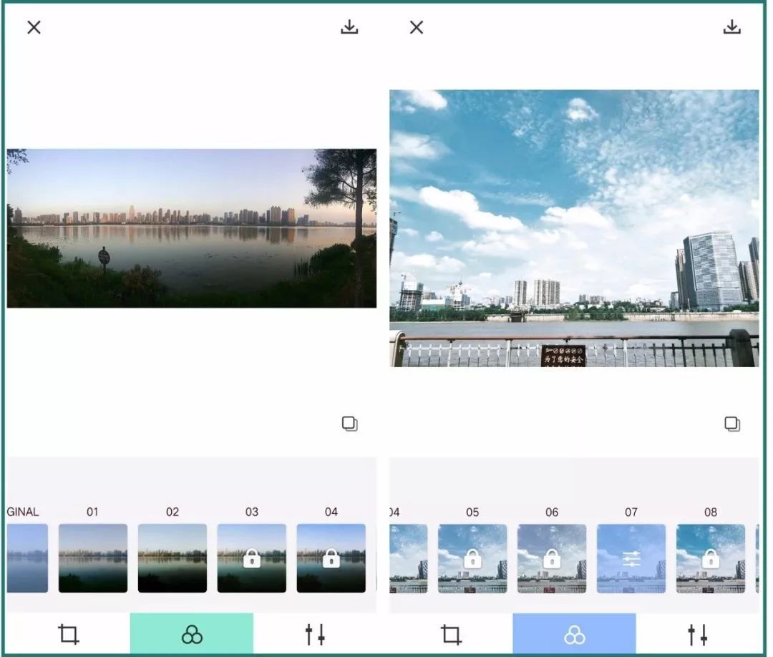Tap the download icon on left screen
This screenshot has width=773, height=657.
(x=349, y=27)
